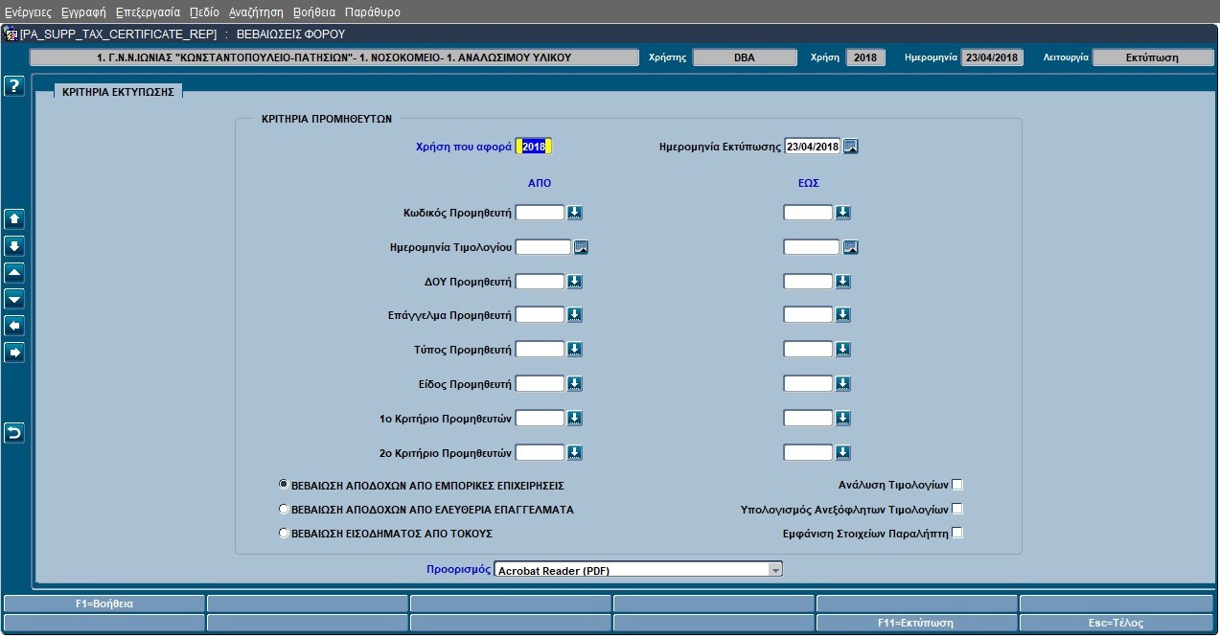Select ΒΕΒΑΙΩΣΗ ΕΙΣΟΔΗΜΑΤΟΣ ΑΠΟ ΤΟΚΟΥΣ radio button
Screen dimensions: 1220x638
pyautogui.click(x=283, y=534)
